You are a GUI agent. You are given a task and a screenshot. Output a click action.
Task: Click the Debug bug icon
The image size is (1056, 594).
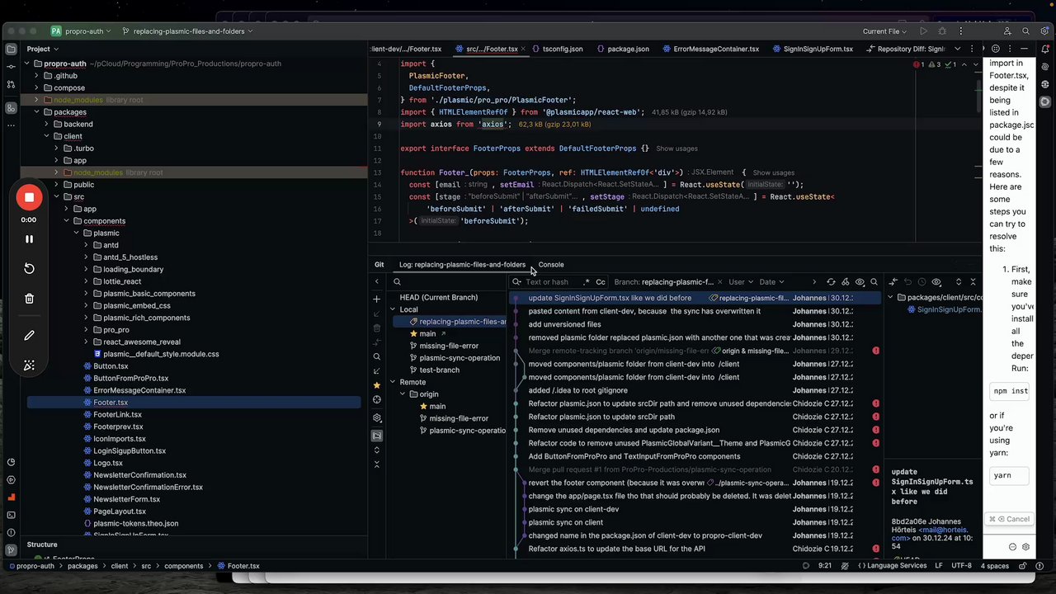942,31
